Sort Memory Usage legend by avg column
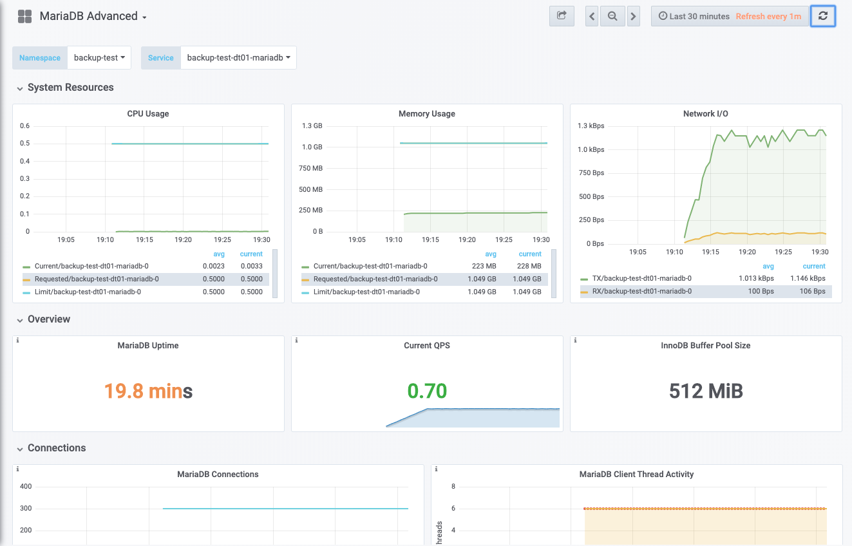This screenshot has height=546, width=852. [x=491, y=254]
